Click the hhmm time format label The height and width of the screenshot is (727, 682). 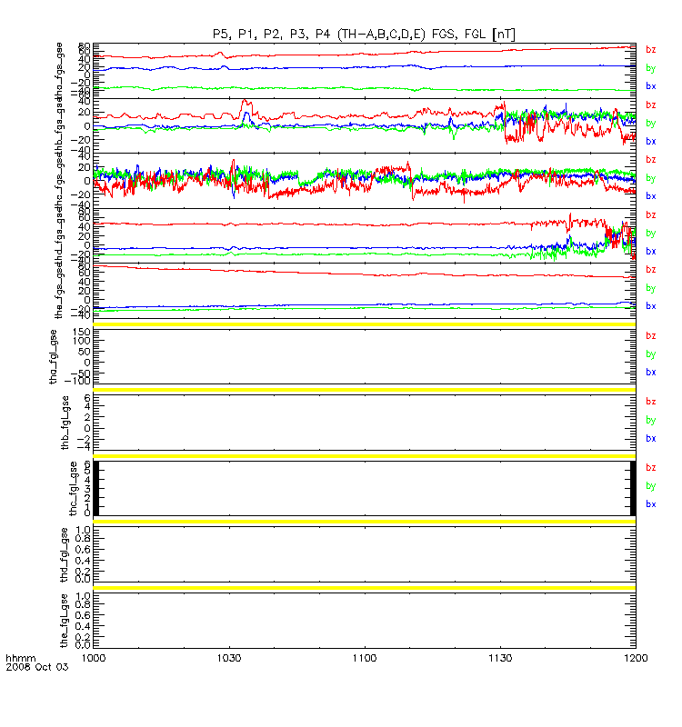[20, 658]
